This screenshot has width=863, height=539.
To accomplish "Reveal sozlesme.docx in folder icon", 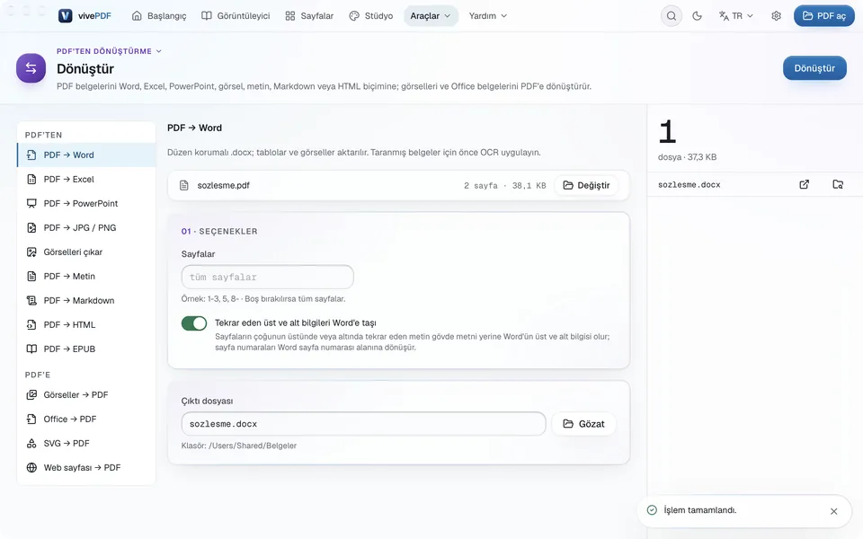I will pyautogui.click(x=838, y=185).
